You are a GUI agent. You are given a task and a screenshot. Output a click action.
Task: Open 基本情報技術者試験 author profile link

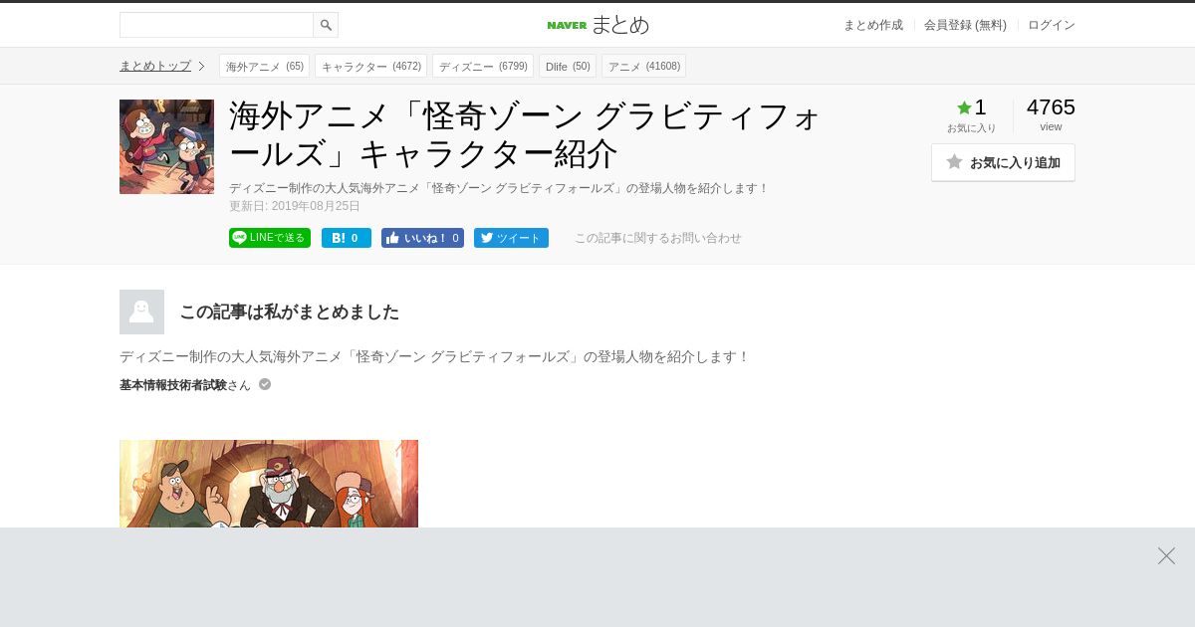[x=173, y=385]
